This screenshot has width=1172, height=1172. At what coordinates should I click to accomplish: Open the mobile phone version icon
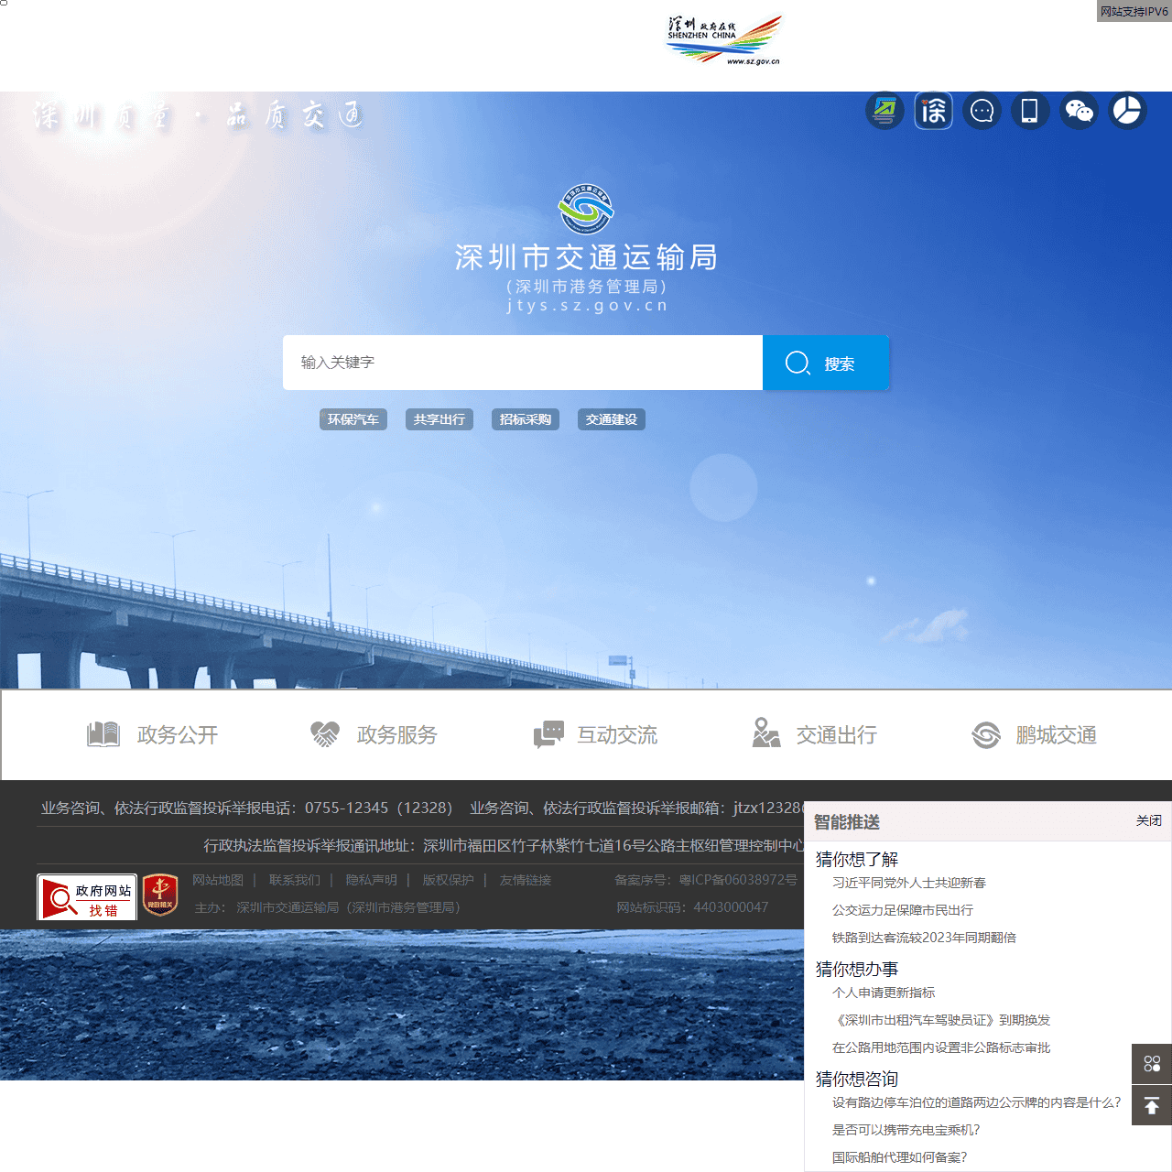tap(1030, 111)
